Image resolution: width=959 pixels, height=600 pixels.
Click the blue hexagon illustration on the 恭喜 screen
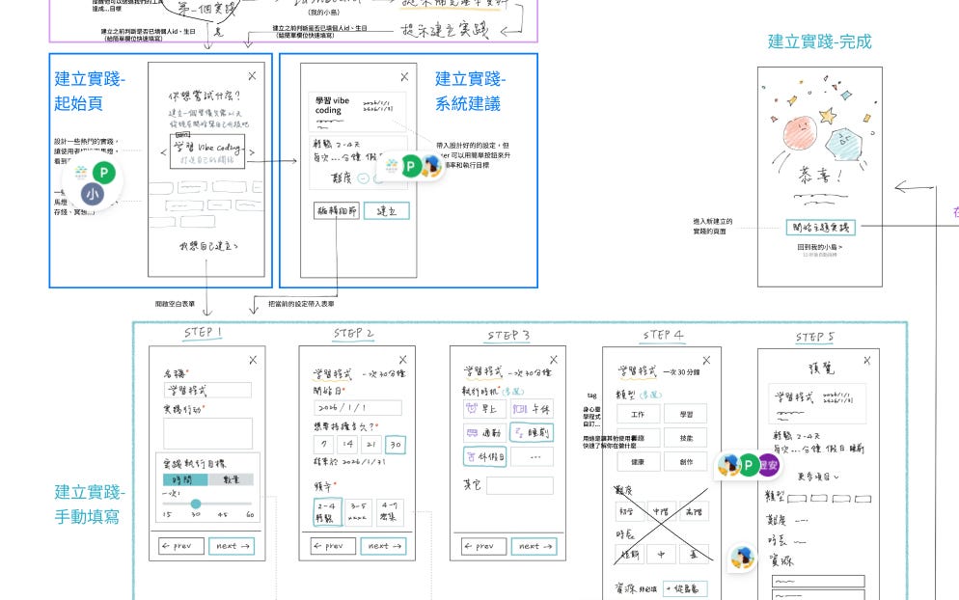tap(843, 145)
